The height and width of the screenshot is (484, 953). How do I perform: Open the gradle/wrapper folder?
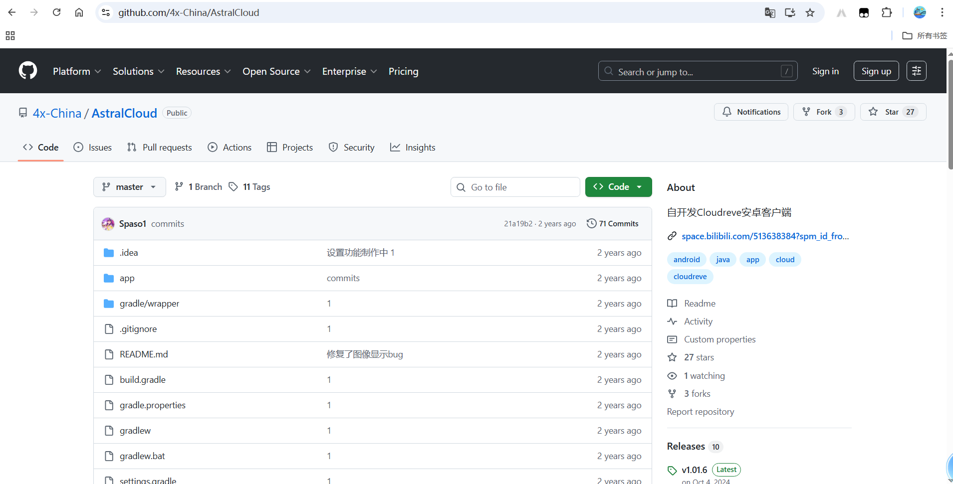pyautogui.click(x=149, y=304)
